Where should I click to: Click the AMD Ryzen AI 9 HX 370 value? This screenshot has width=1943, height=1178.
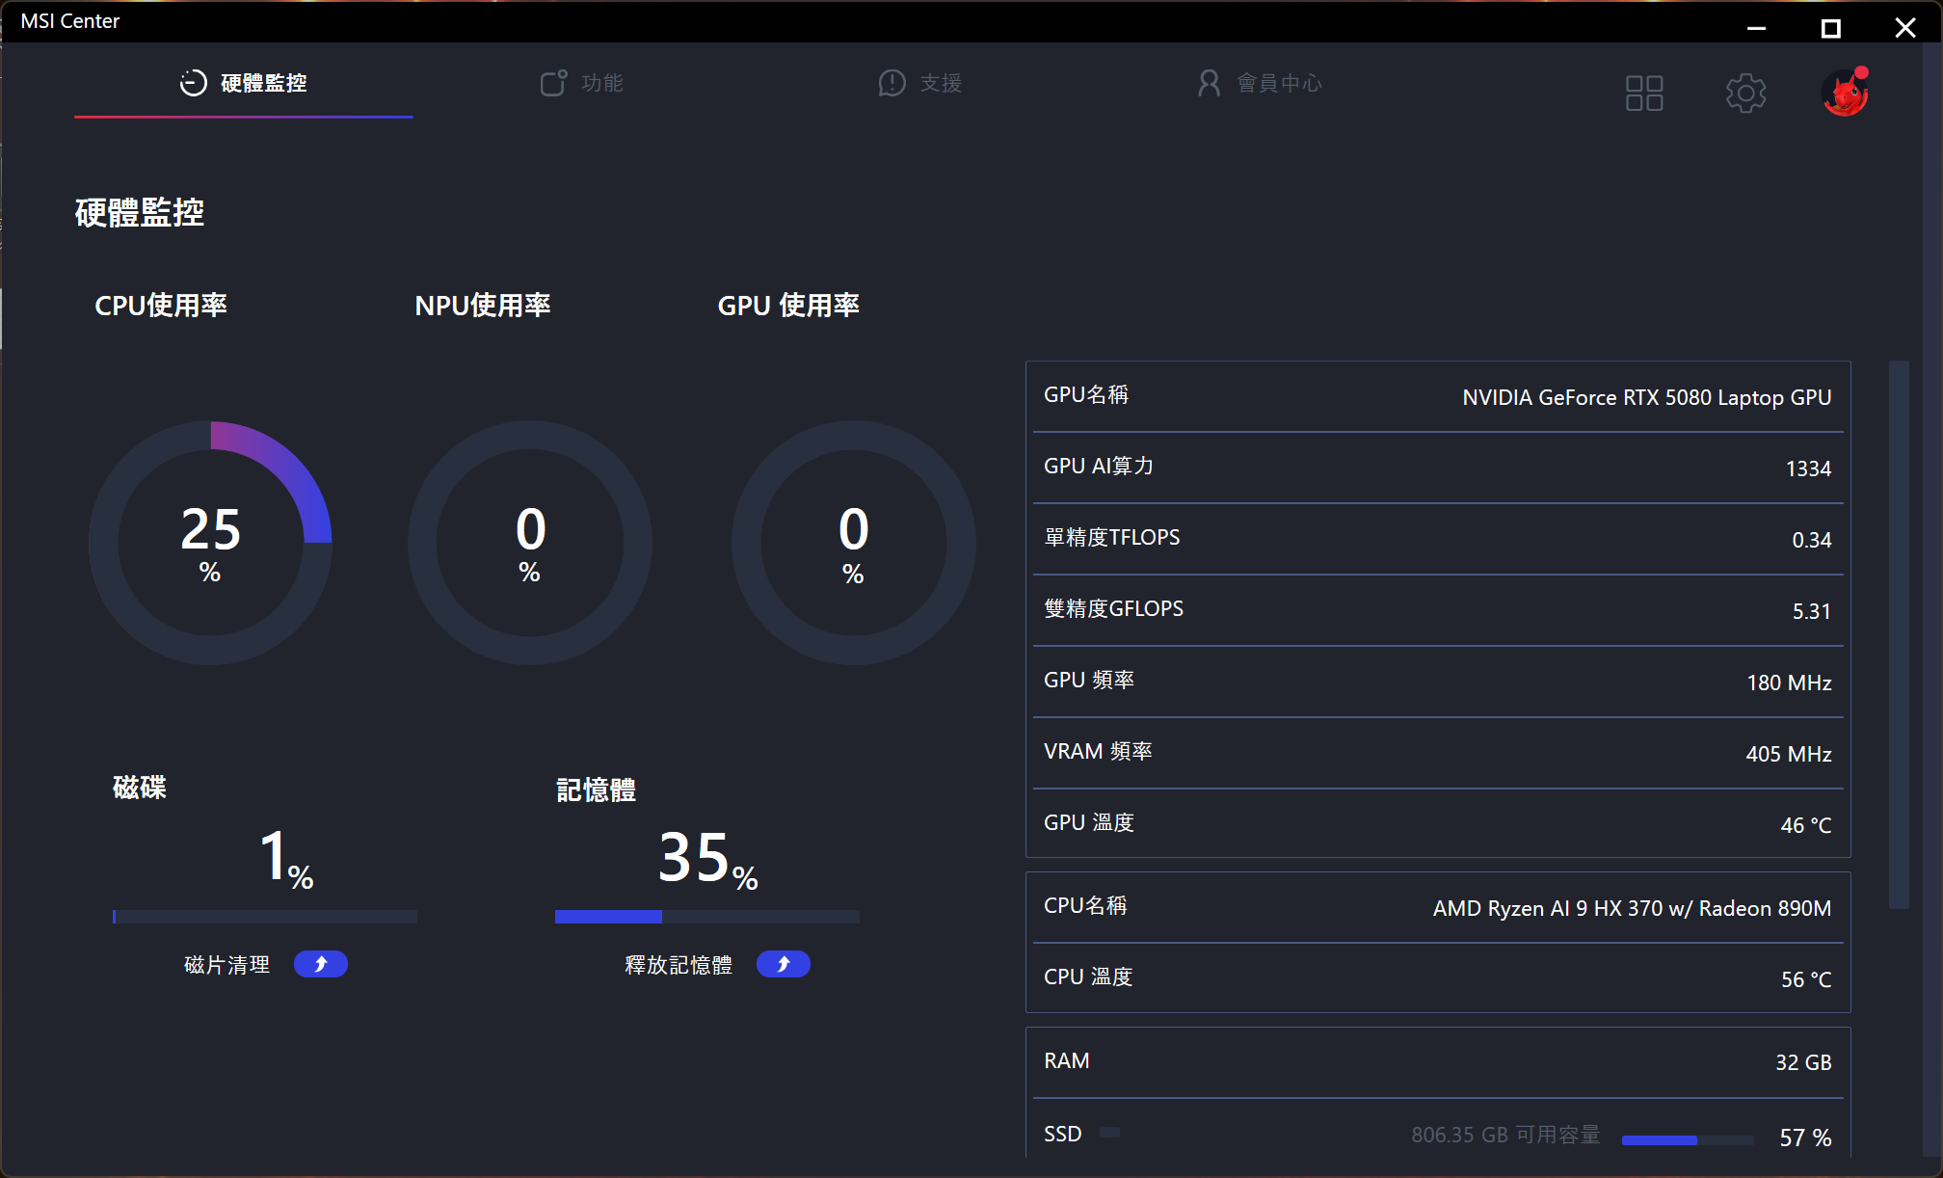pyautogui.click(x=1633, y=908)
